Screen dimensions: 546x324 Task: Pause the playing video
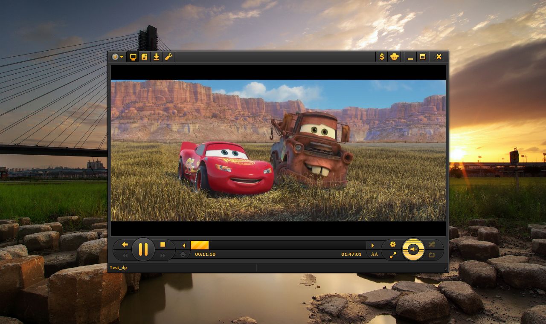[x=143, y=249]
